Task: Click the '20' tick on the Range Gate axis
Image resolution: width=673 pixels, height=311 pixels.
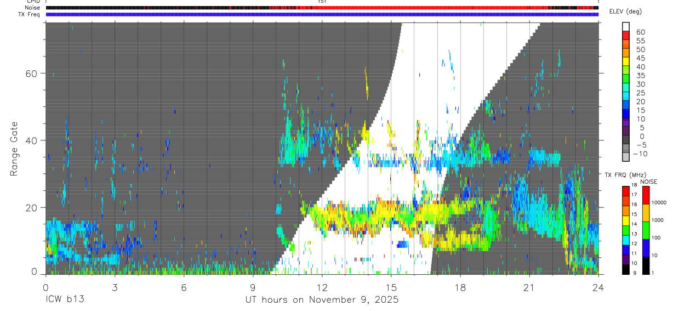Action: point(31,207)
